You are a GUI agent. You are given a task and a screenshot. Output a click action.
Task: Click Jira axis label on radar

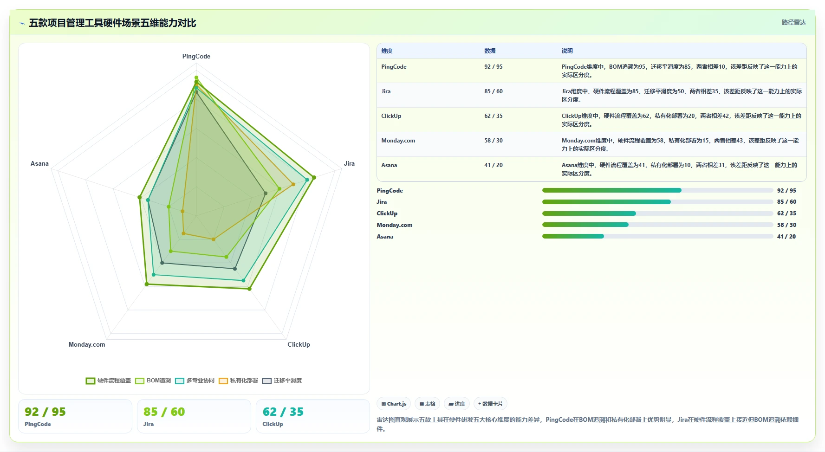click(x=349, y=164)
